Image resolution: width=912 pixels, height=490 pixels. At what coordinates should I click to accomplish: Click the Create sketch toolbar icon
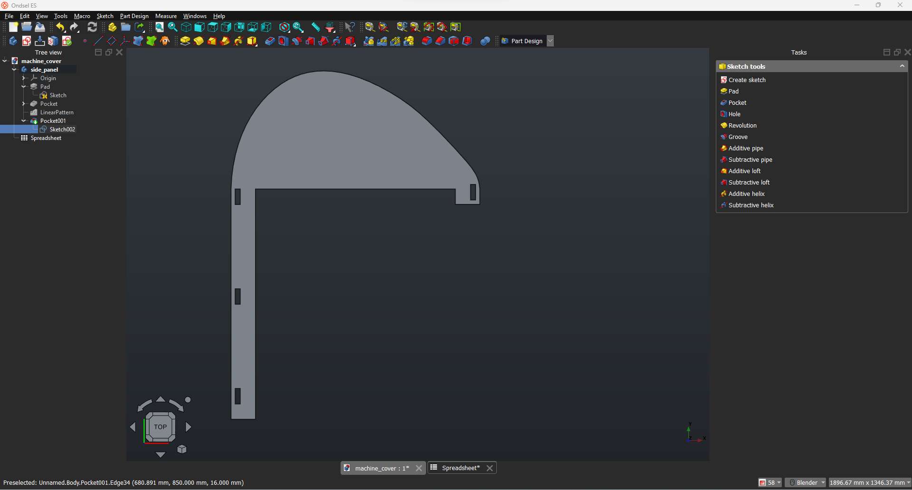click(x=27, y=41)
